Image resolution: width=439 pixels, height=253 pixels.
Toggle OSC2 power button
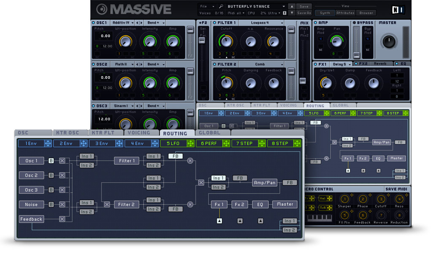pos(94,64)
